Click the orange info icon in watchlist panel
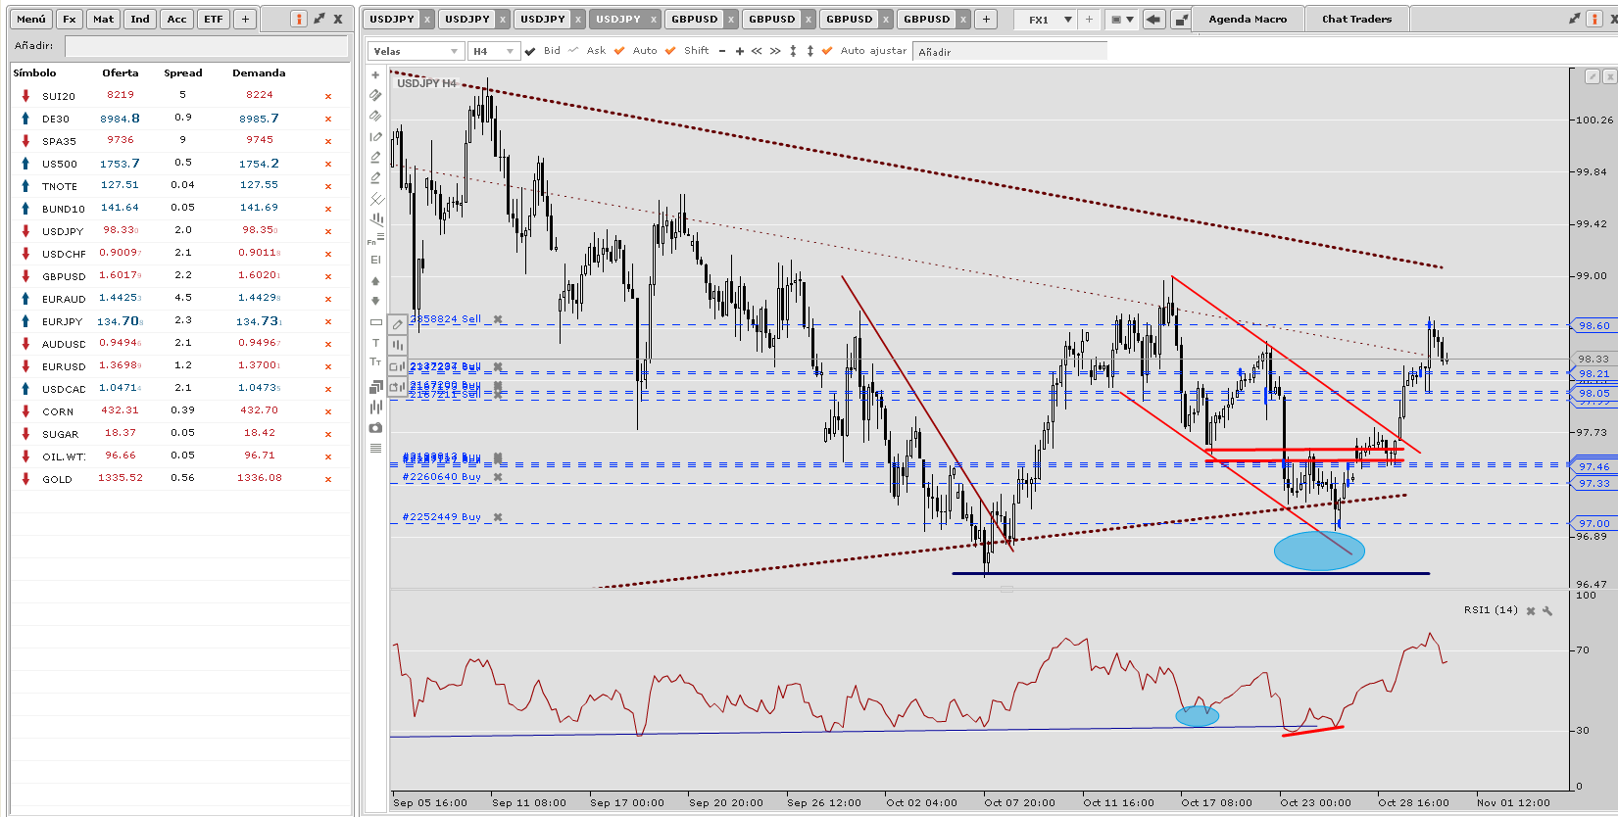Viewport: 1618px width, 817px height. click(299, 19)
